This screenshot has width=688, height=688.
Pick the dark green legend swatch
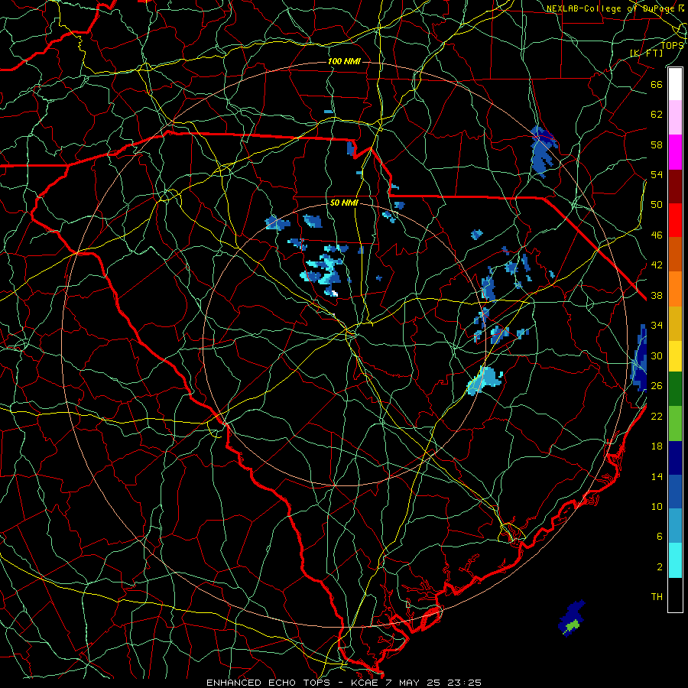point(675,388)
